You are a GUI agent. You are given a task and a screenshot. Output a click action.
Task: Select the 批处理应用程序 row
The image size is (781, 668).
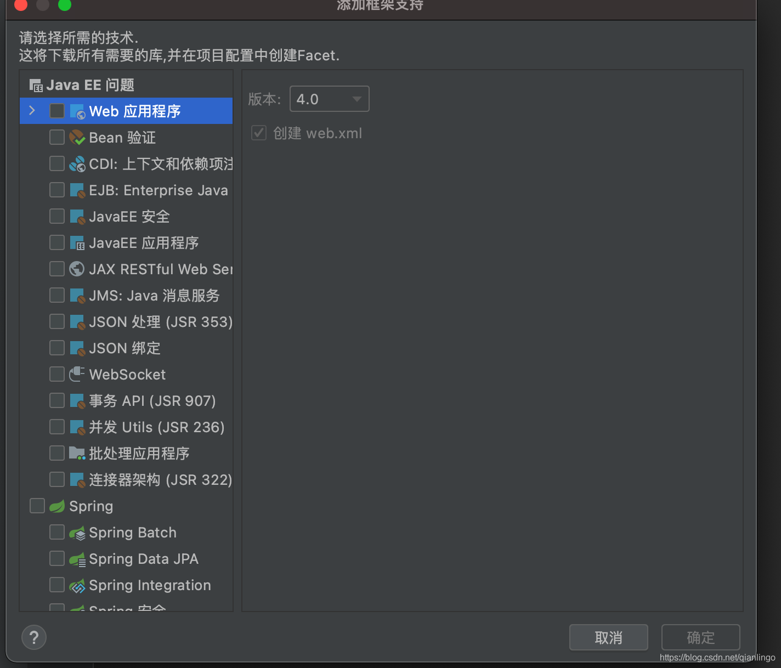[x=126, y=454]
